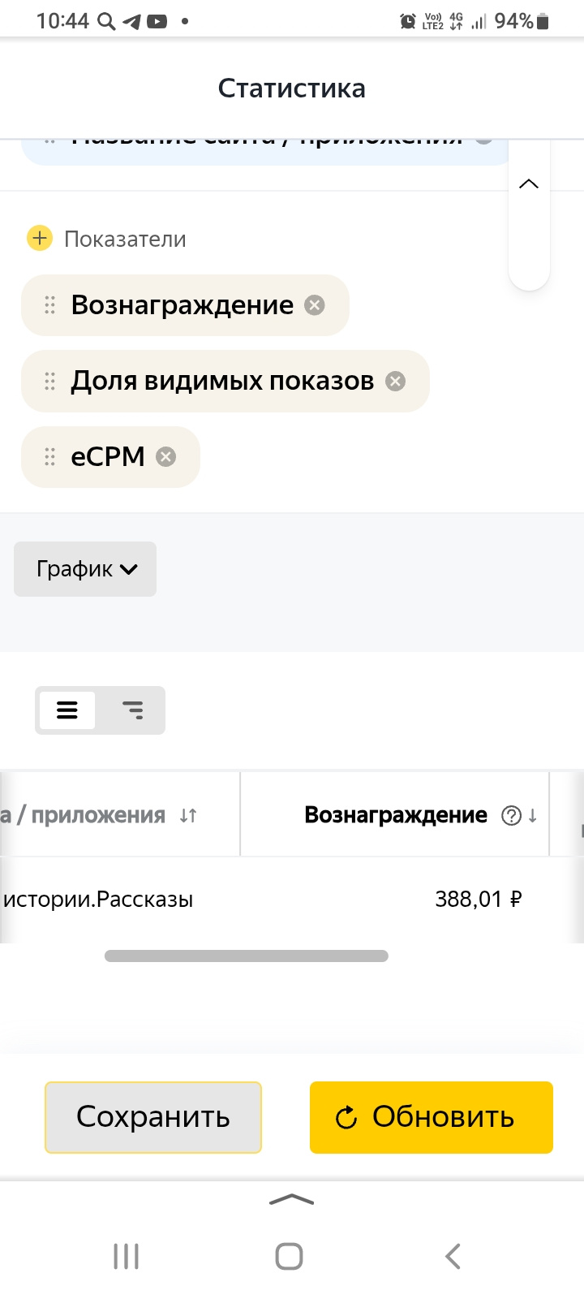Open the График dropdown
Screen dimensions: 584x1299
[x=85, y=569]
